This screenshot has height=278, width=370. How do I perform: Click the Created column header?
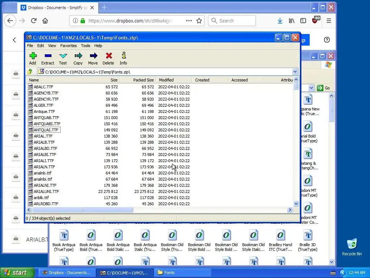[x=210, y=80]
